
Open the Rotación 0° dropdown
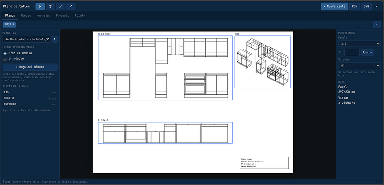tap(359, 66)
